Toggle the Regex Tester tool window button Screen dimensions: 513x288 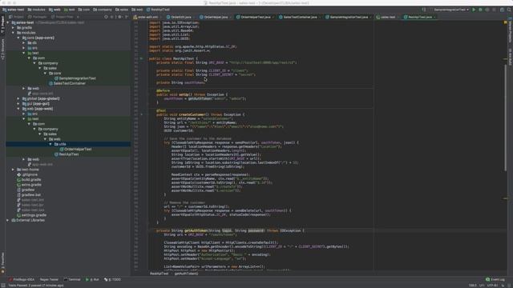[x=48, y=279]
